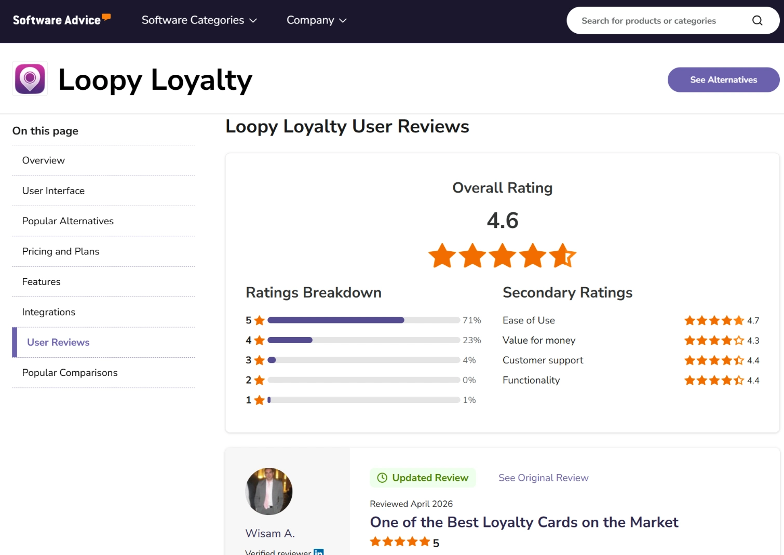Click the 3-star rating bar
Image resolution: width=784 pixels, height=555 pixels.
coord(363,360)
